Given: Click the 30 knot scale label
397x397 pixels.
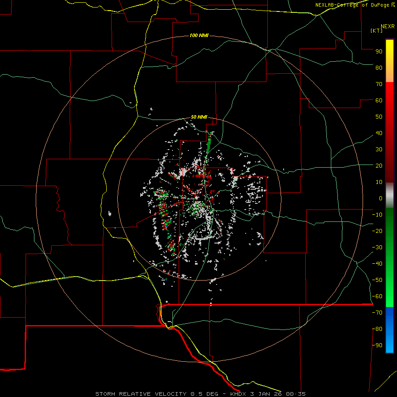Looking at the screenshot, I should (379, 150).
